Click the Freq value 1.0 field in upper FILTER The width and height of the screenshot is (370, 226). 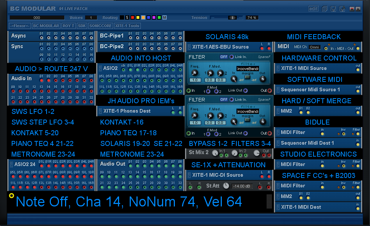(x=195, y=80)
